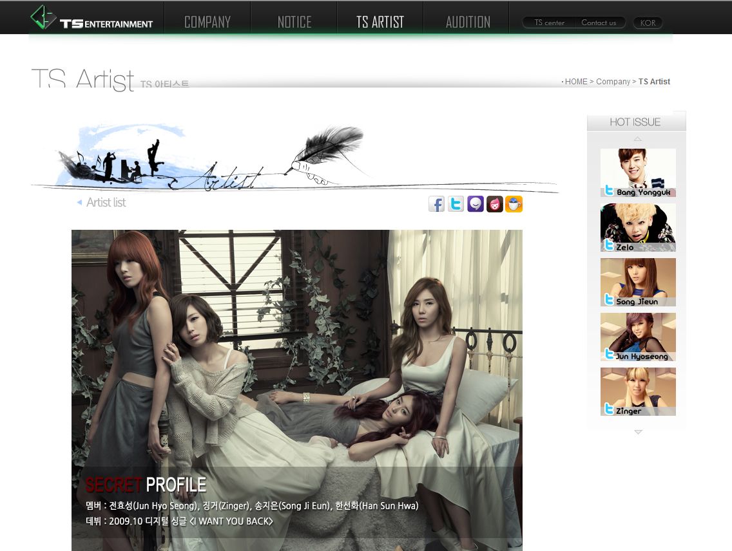Click the HOME breadcrumb link
Image resolution: width=732 pixels, height=551 pixels.
point(576,82)
